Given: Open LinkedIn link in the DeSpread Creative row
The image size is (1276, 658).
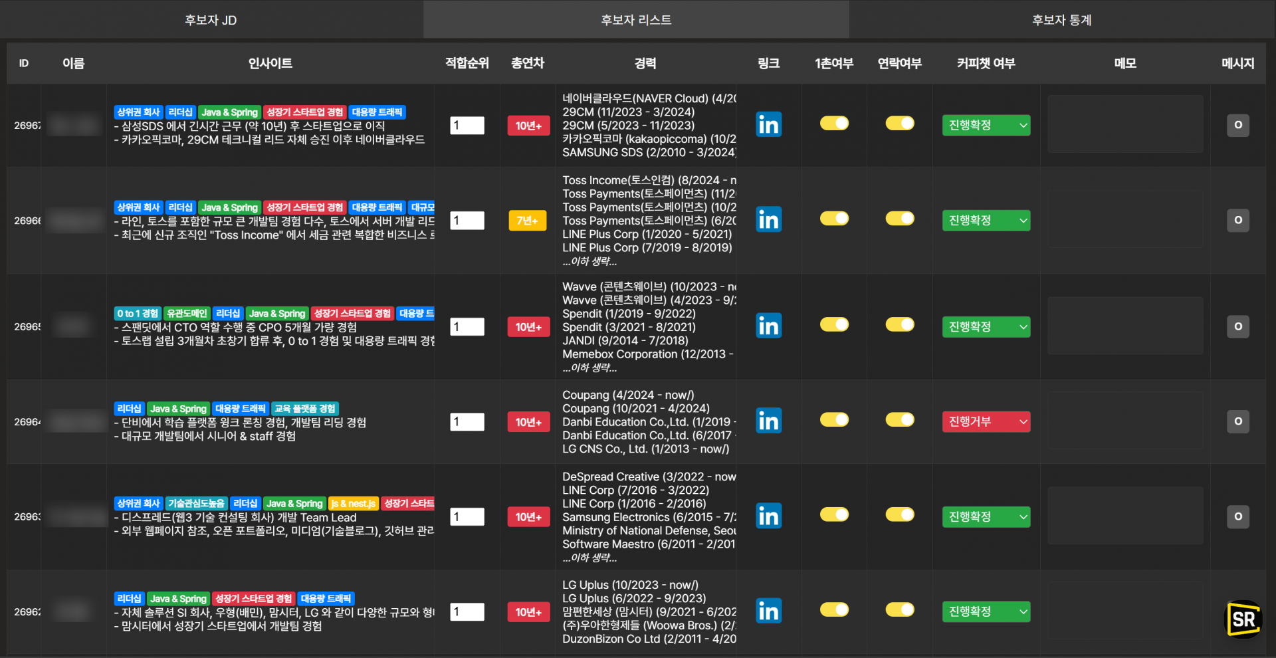Looking at the screenshot, I should pyautogui.click(x=768, y=516).
